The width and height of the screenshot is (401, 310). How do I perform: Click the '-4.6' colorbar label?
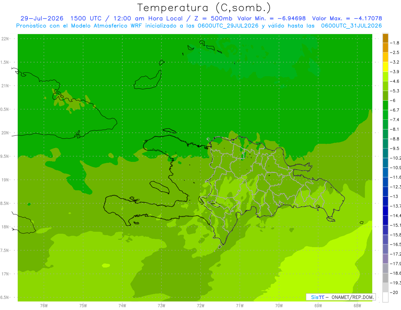point(395,81)
